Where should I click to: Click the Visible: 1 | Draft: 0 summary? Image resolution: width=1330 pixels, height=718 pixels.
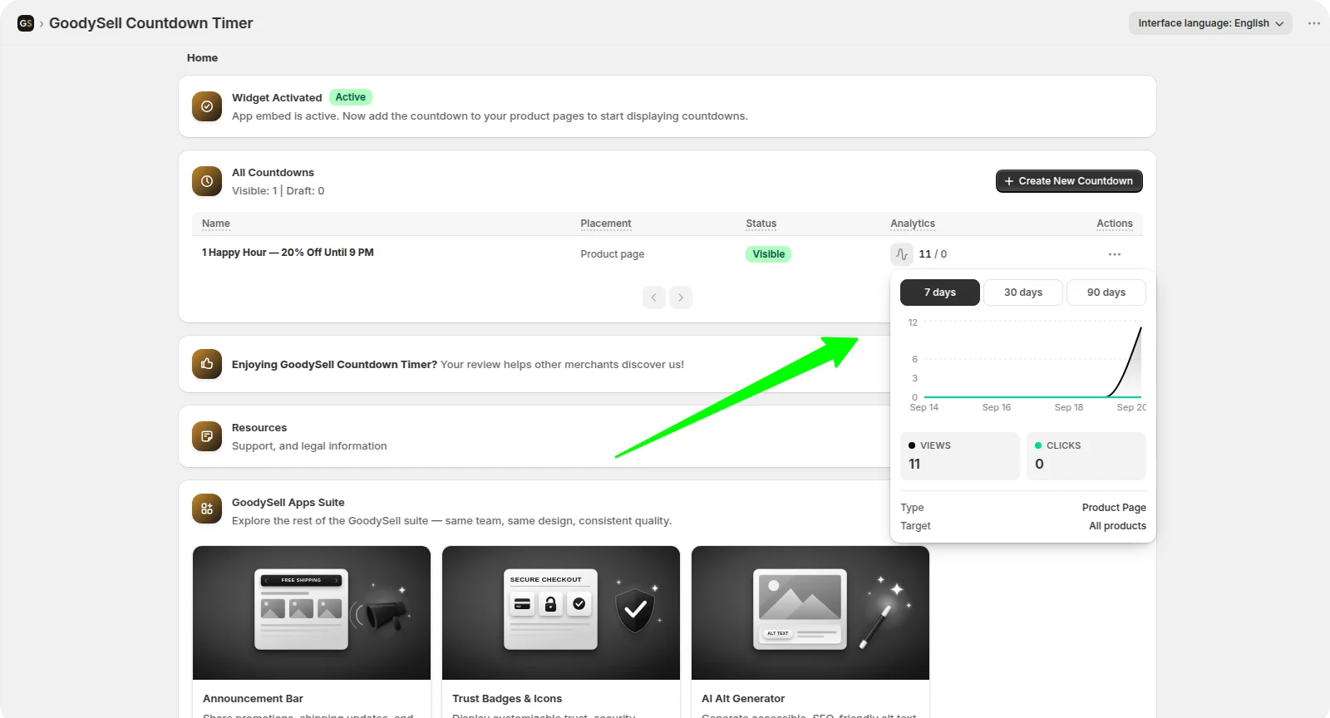(278, 191)
